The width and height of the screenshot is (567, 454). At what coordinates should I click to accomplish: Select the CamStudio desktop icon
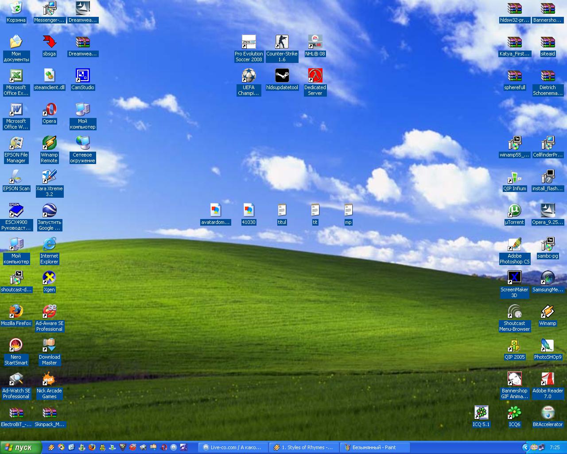[82, 76]
